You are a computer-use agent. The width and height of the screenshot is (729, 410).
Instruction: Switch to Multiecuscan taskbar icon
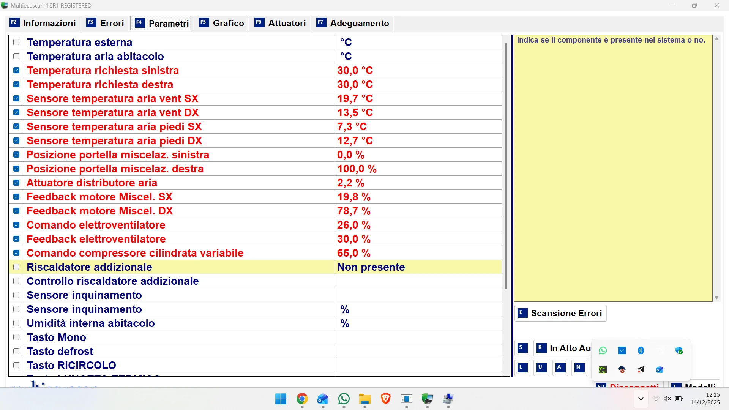point(427,399)
